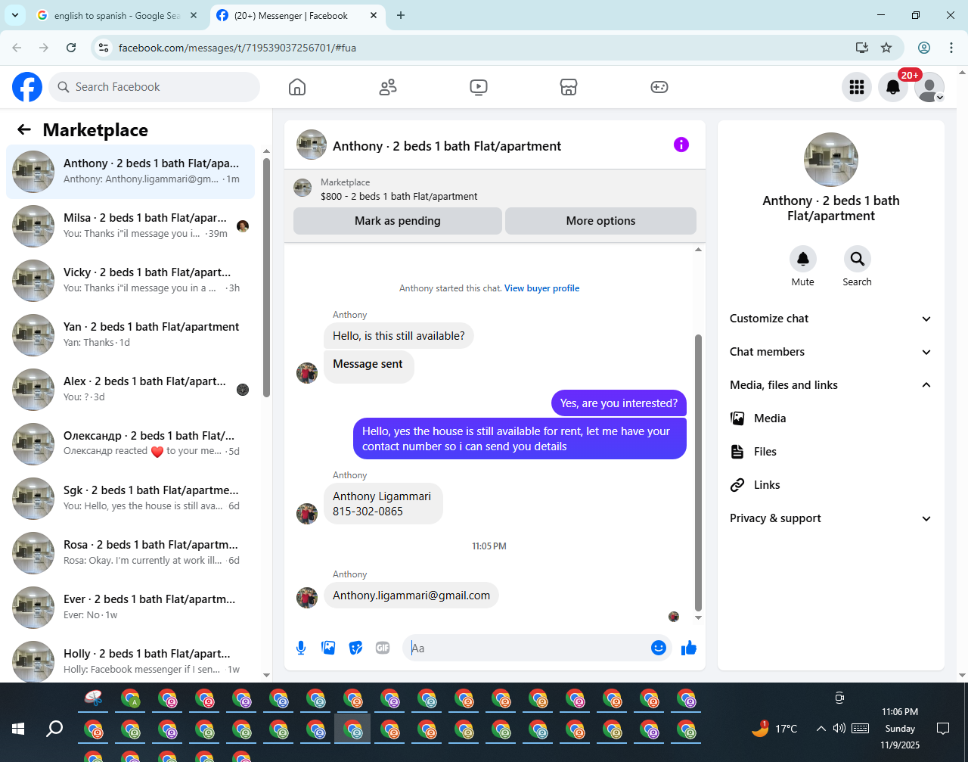
Task: Collapse the Media, files and links section
Action: click(x=831, y=385)
